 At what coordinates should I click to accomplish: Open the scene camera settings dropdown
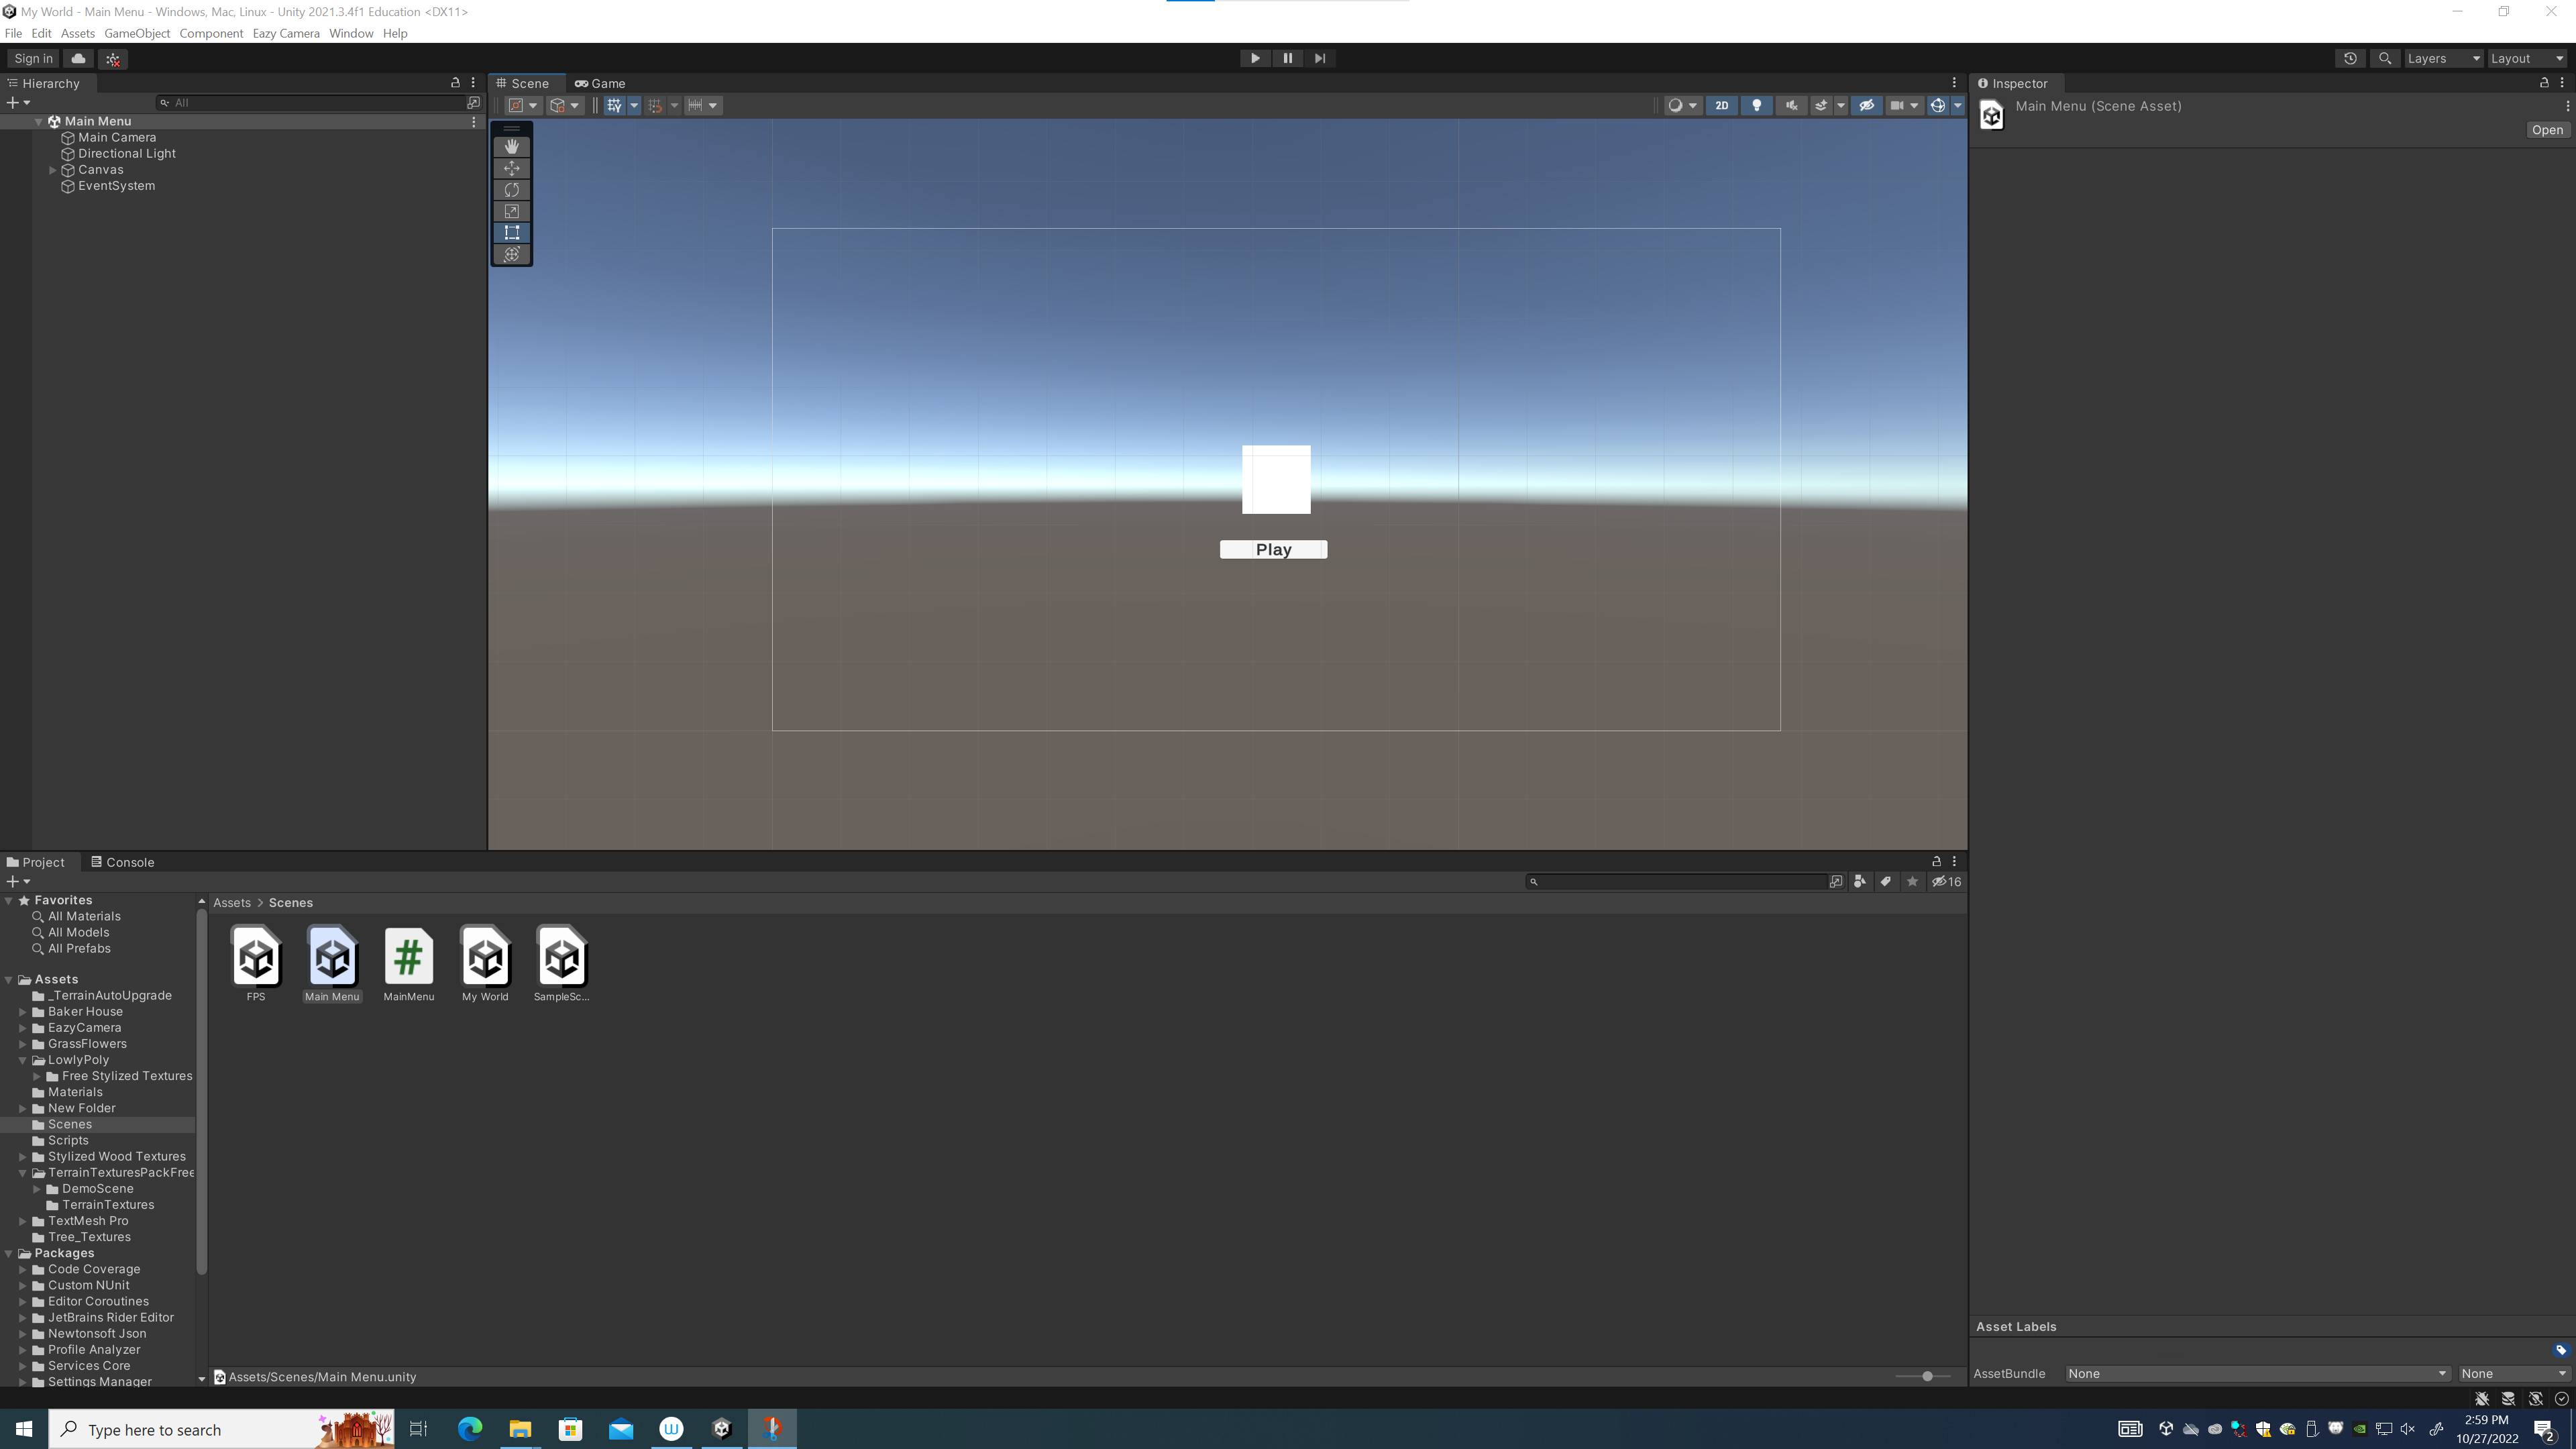click(1904, 105)
